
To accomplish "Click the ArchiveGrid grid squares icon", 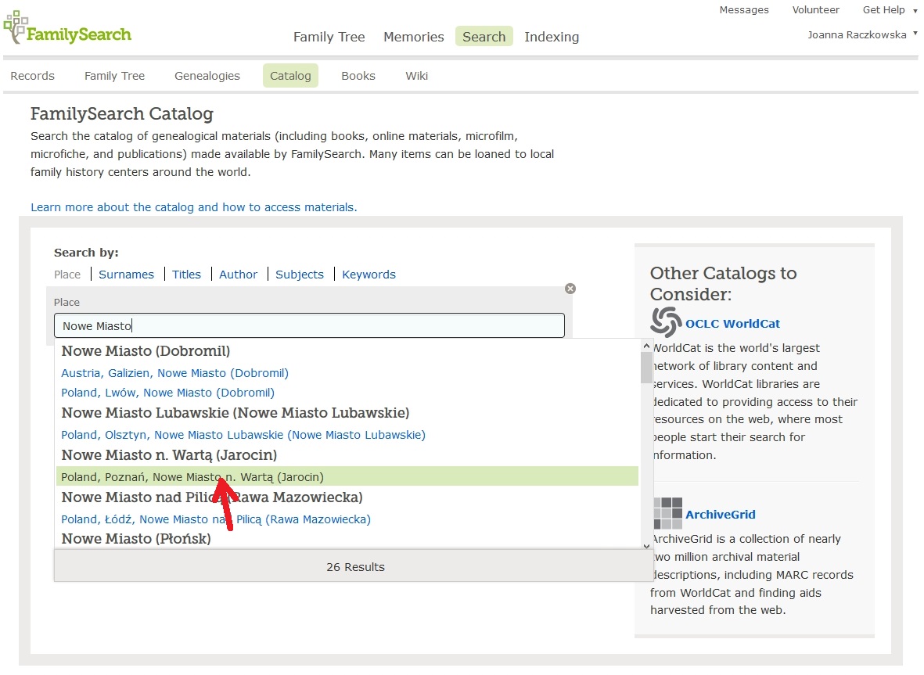I will tap(667, 513).
